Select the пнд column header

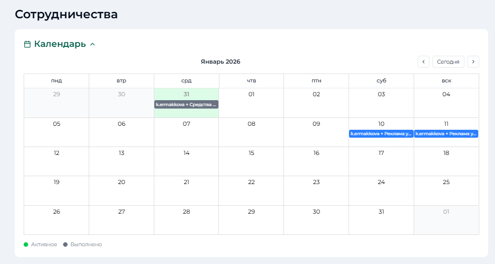point(56,81)
